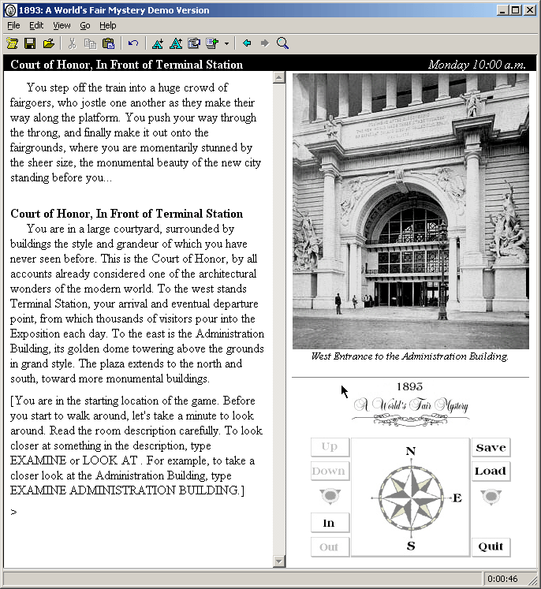Image resolution: width=541 pixels, height=589 pixels.
Task: Click the scrollbar down arrow in text pane
Action: click(x=278, y=561)
